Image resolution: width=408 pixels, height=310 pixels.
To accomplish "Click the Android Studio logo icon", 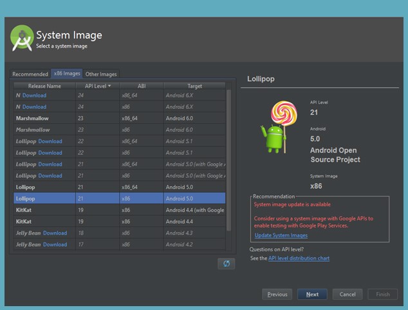I will coord(22,38).
